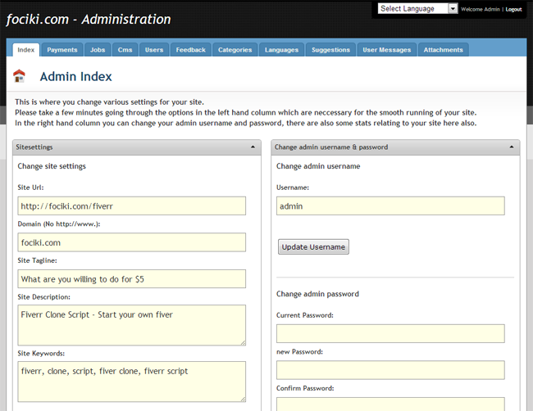Click the 'Site Url:' label
Image resolution: width=533 pixels, height=411 pixels.
(30, 187)
